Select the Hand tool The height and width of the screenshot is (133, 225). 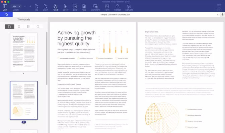tap(55, 7)
